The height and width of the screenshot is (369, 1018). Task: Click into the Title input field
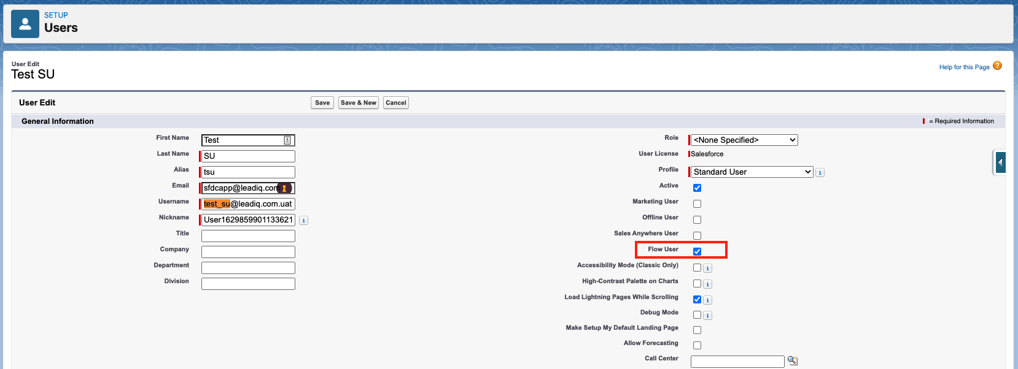click(248, 236)
